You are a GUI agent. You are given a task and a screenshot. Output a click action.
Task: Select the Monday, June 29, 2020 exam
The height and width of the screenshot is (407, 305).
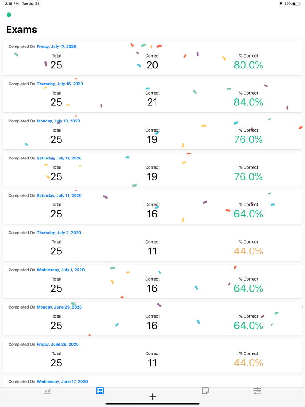59,307
